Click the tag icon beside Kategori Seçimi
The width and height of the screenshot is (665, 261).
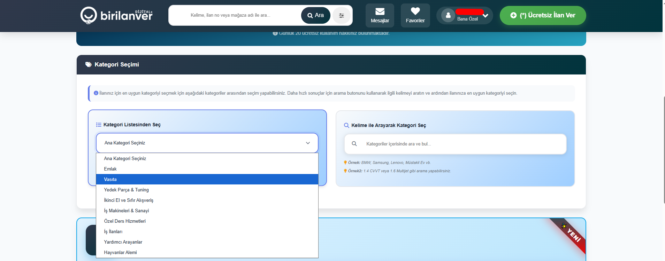click(89, 64)
